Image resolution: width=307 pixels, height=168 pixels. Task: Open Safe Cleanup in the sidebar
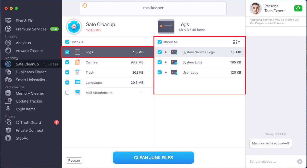click(x=27, y=64)
